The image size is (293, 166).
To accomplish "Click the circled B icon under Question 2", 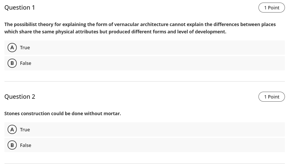I will [12, 145].
